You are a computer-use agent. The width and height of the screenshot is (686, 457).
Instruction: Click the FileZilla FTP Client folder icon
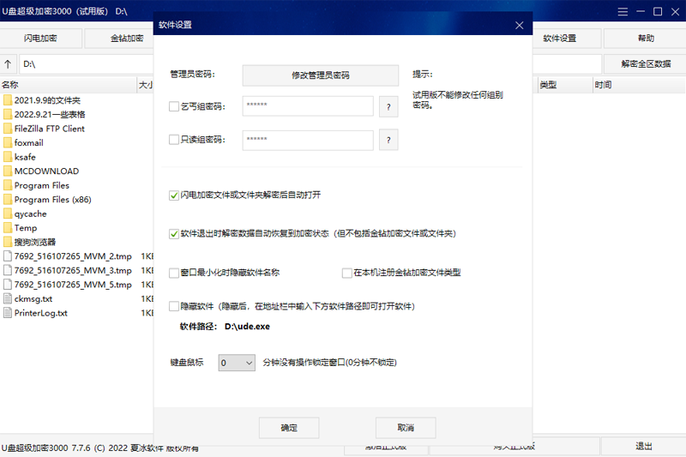[8, 129]
